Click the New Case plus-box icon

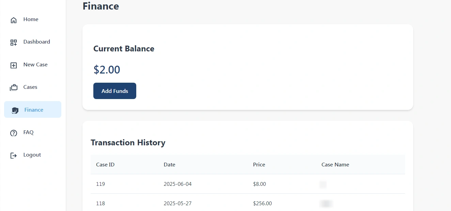point(14,65)
